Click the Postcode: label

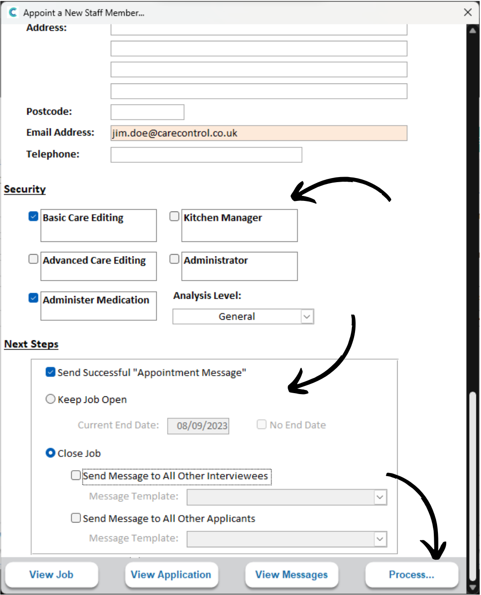49,111
